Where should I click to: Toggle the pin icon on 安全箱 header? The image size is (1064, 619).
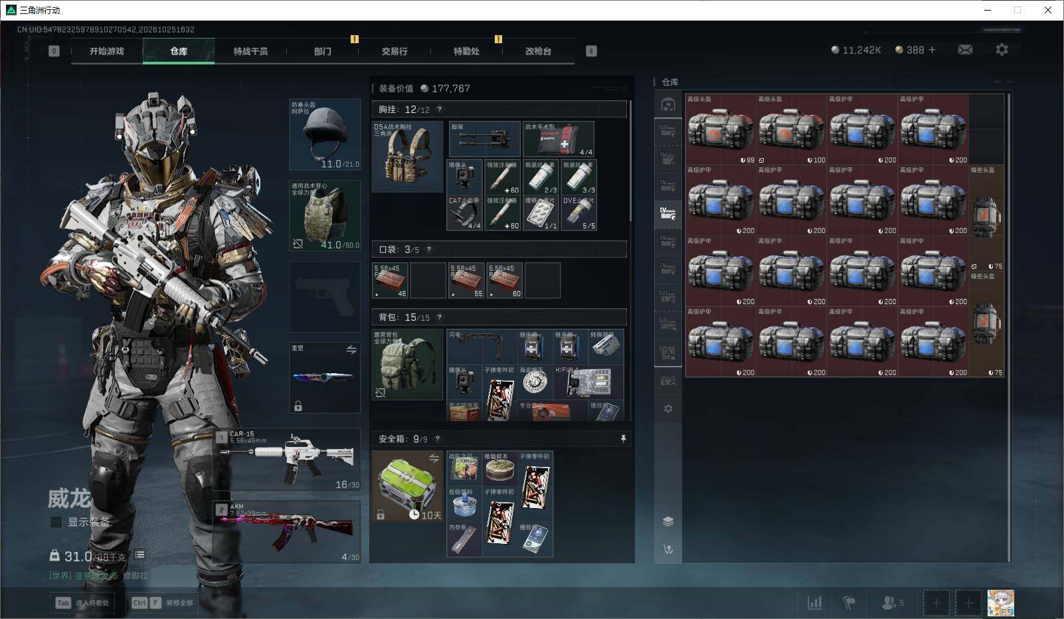pos(623,439)
